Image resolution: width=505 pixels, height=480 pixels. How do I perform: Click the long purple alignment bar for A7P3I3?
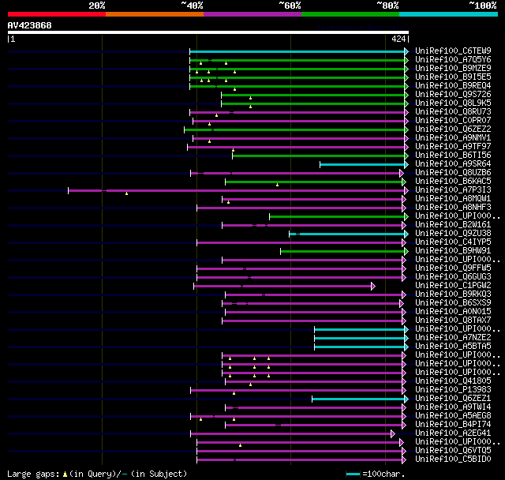[237, 191]
